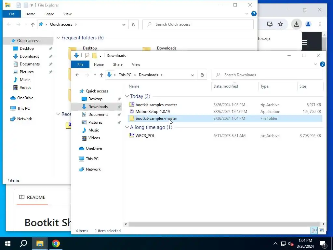
Task: Open the bootkit-samples-master file folder
Action: pyautogui.click(x=156, y=118)
